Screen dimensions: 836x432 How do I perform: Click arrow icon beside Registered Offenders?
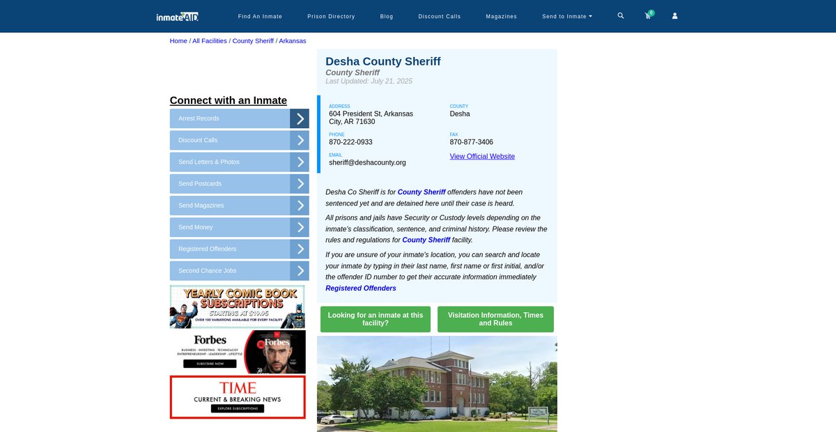click(x=300, y=249)
